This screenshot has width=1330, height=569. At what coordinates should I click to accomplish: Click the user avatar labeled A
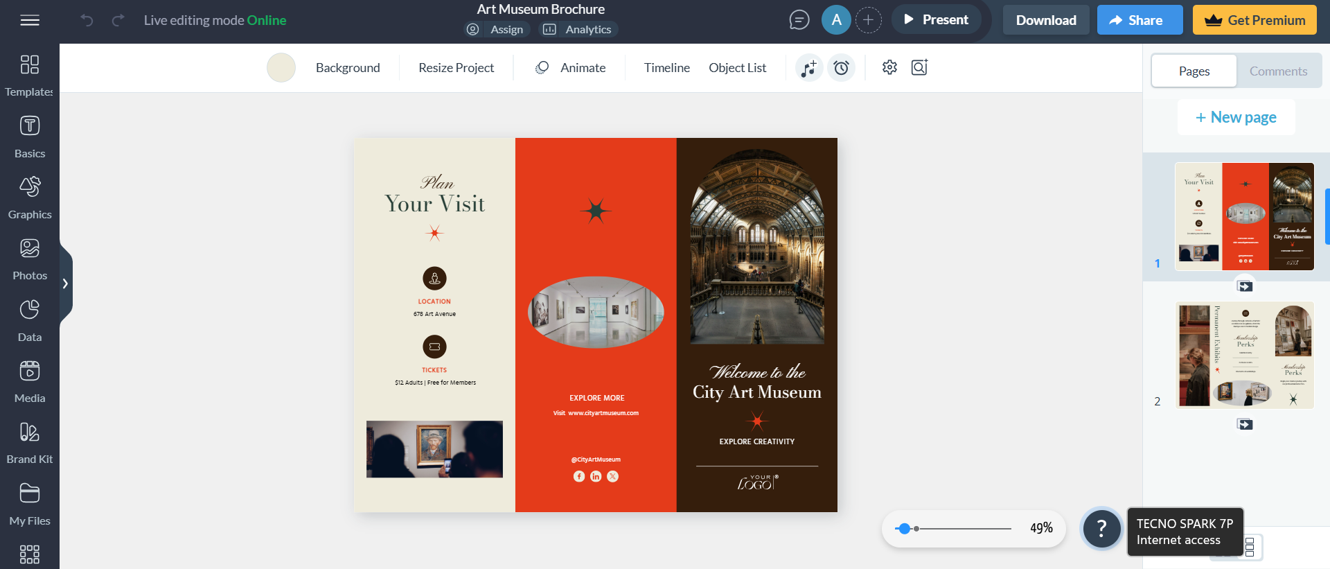pos(836,20)
